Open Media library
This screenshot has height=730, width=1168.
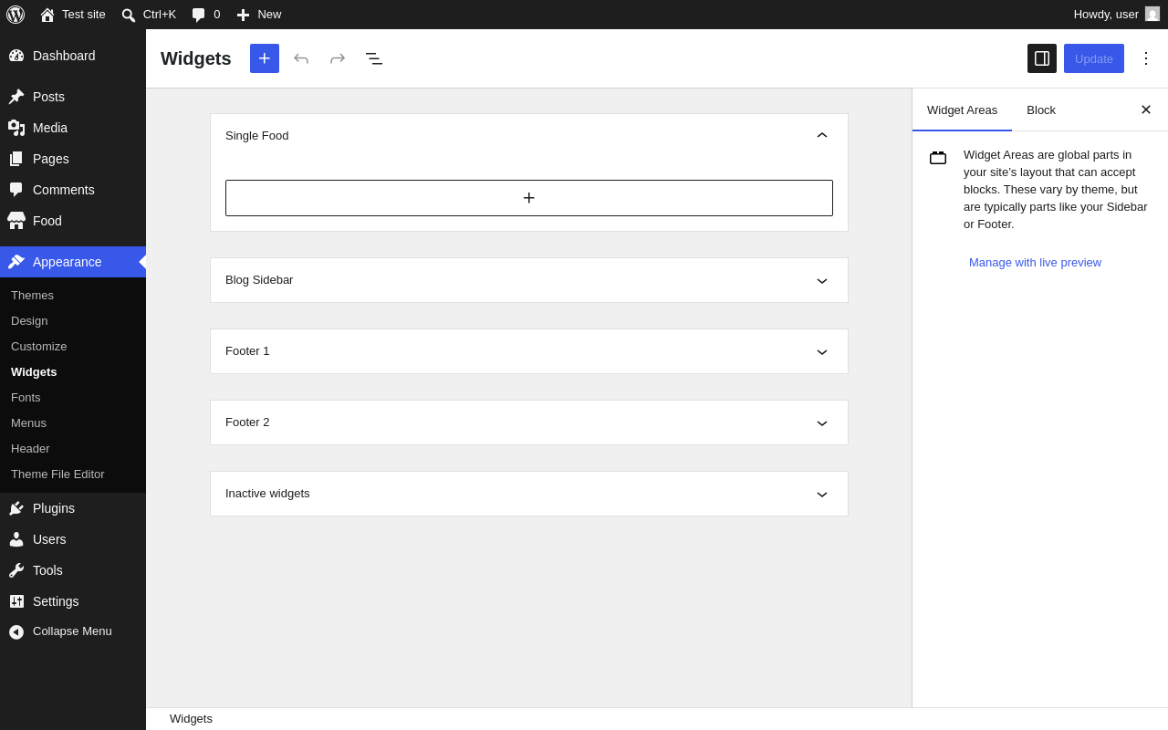point(73,128)
